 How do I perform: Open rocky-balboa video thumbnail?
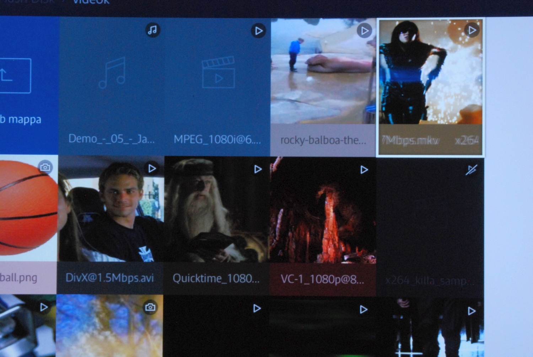pyautogui.click(x=323, y=71)
